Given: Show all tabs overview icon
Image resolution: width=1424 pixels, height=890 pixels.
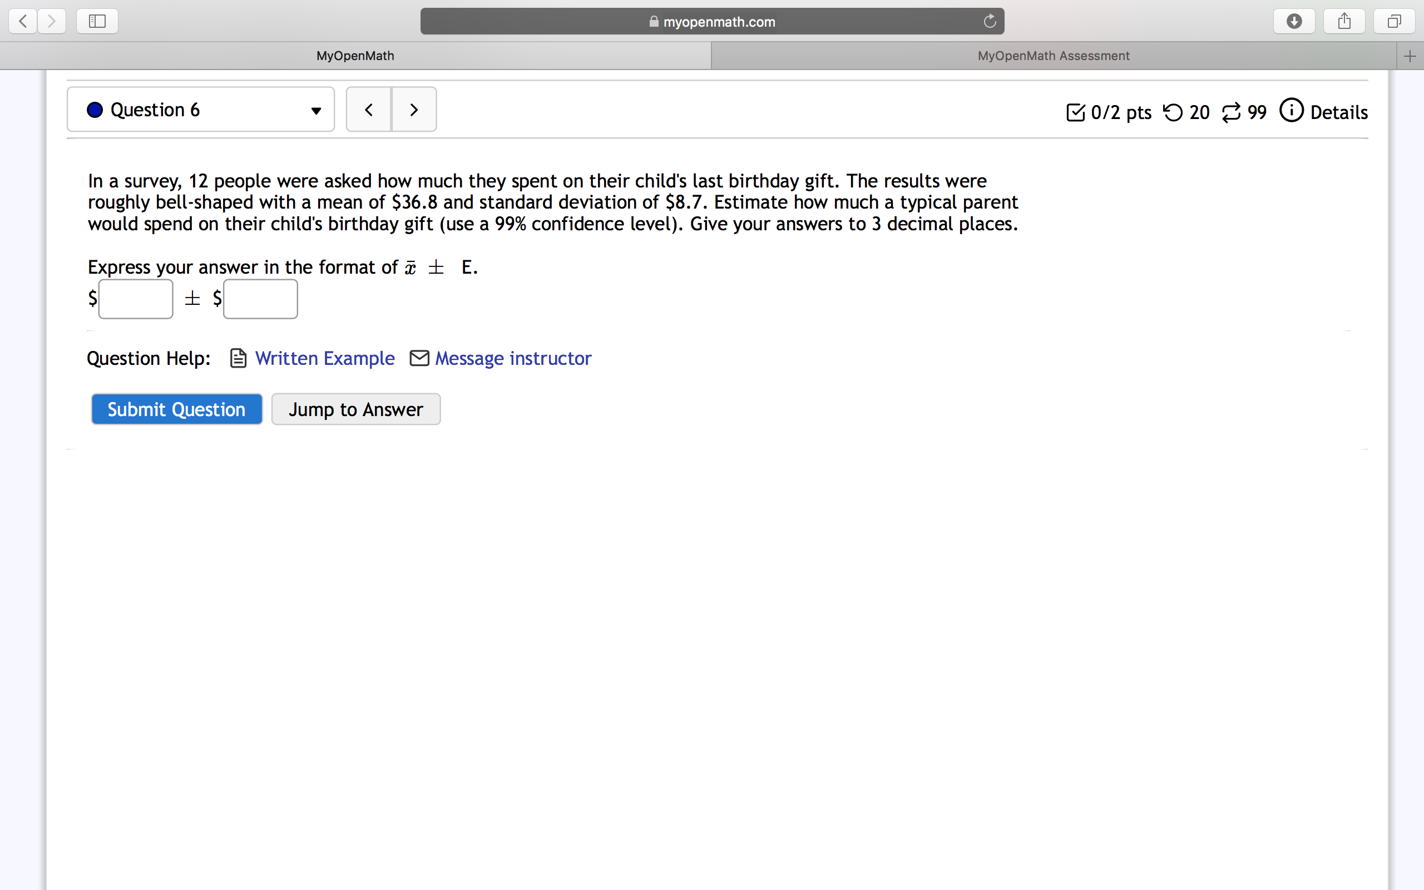Looking at the screenshot, I should (1394, 22).
